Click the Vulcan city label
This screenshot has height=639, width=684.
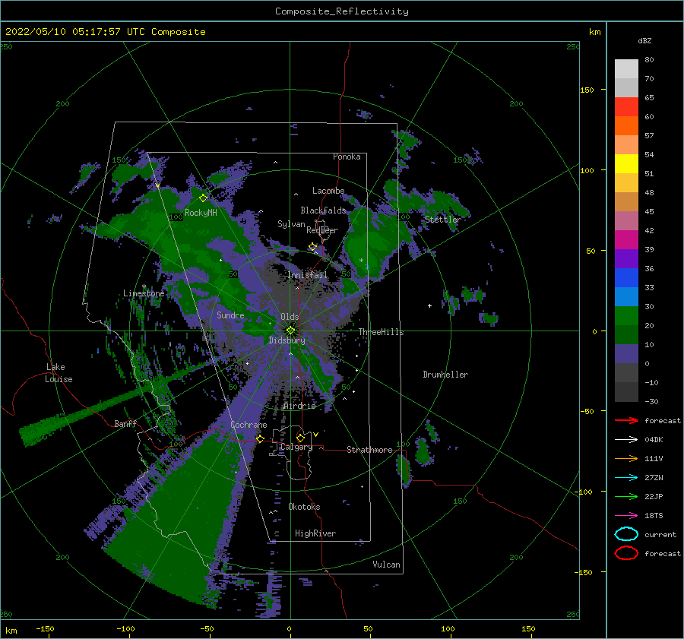point(386,565)
